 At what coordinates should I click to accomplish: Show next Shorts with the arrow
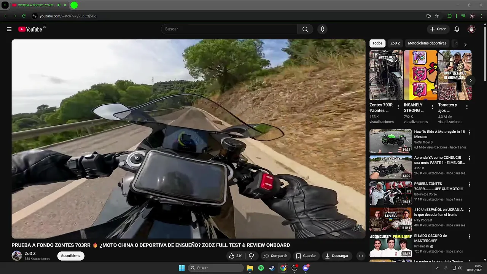coord(470,80)
